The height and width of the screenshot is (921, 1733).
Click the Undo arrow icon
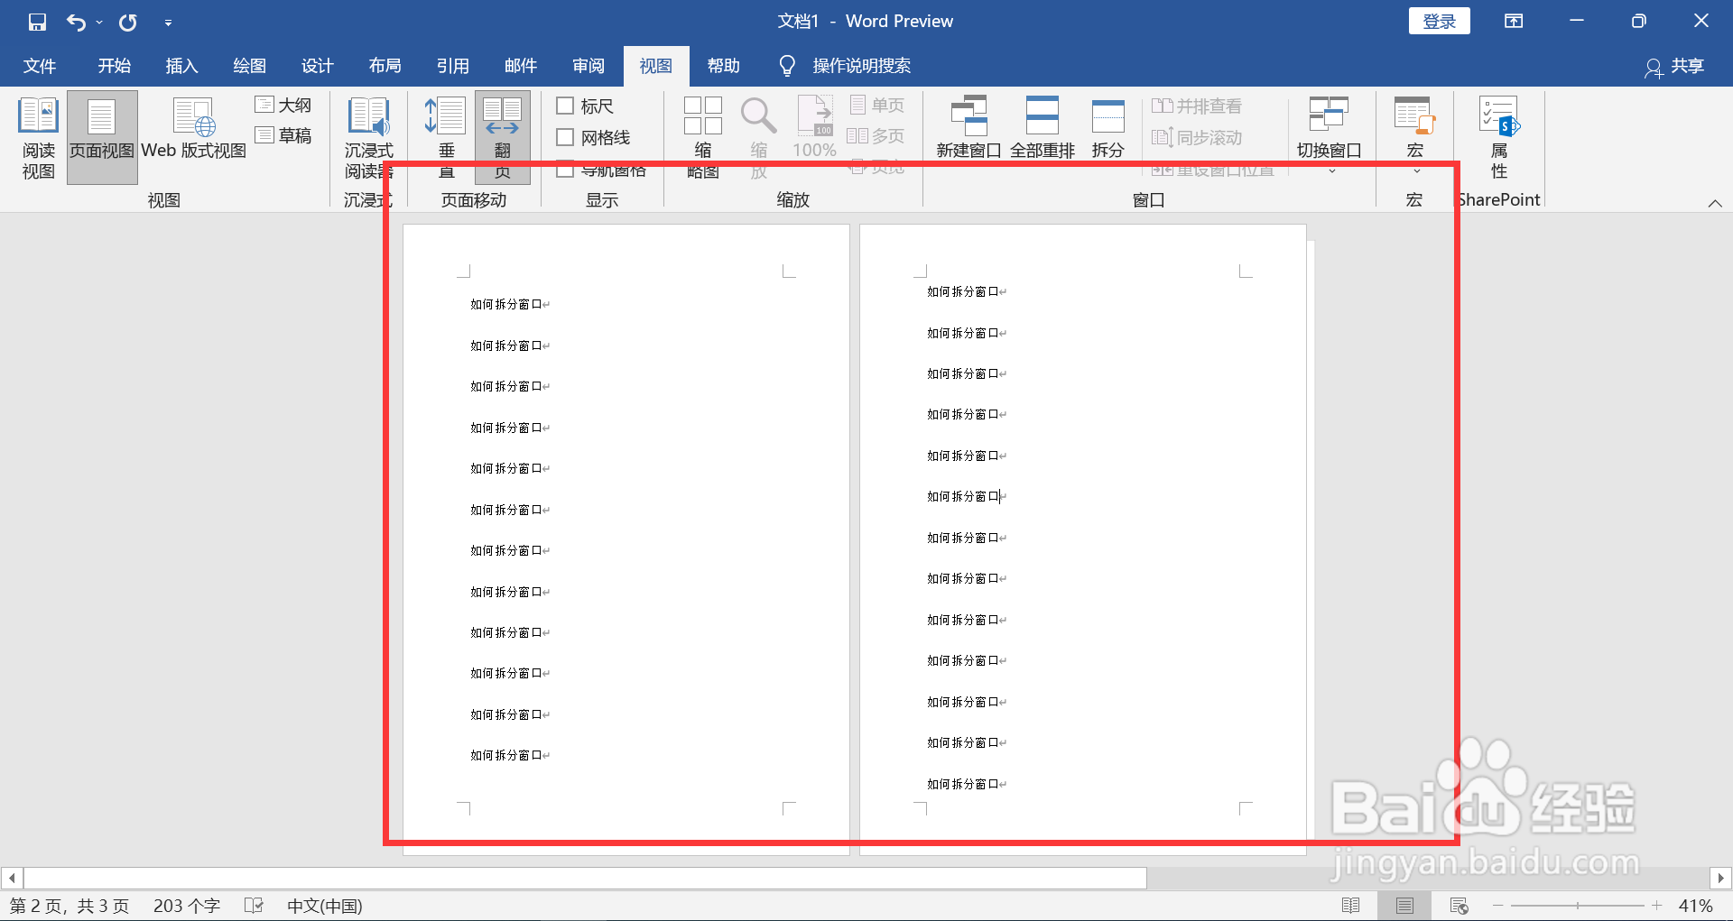76,22
